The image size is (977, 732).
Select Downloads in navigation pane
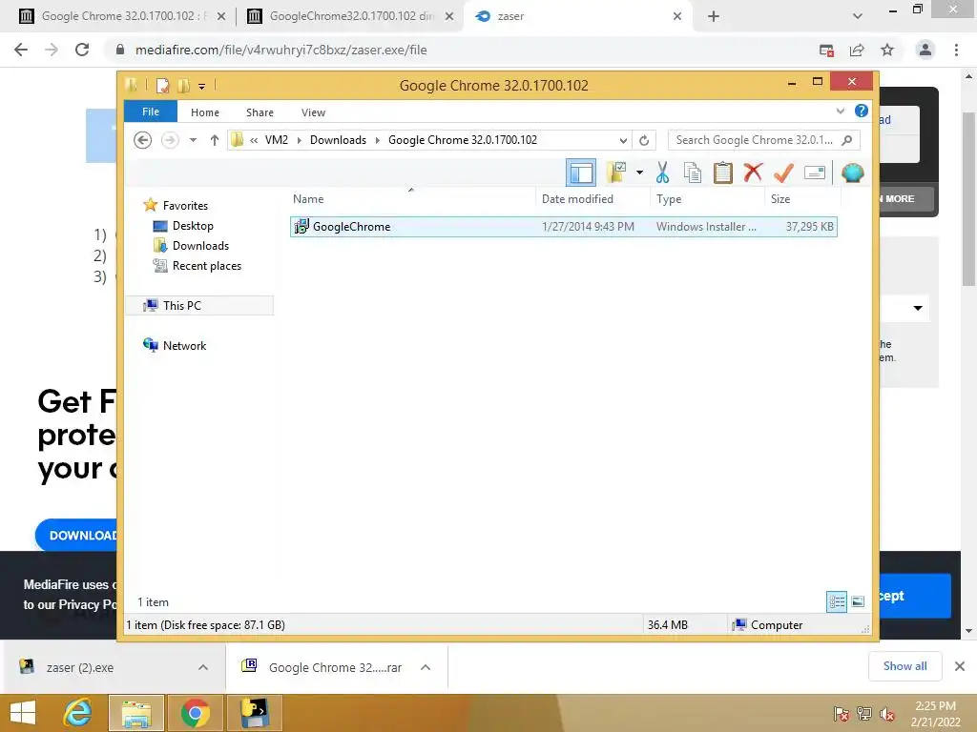click(200, 245)
